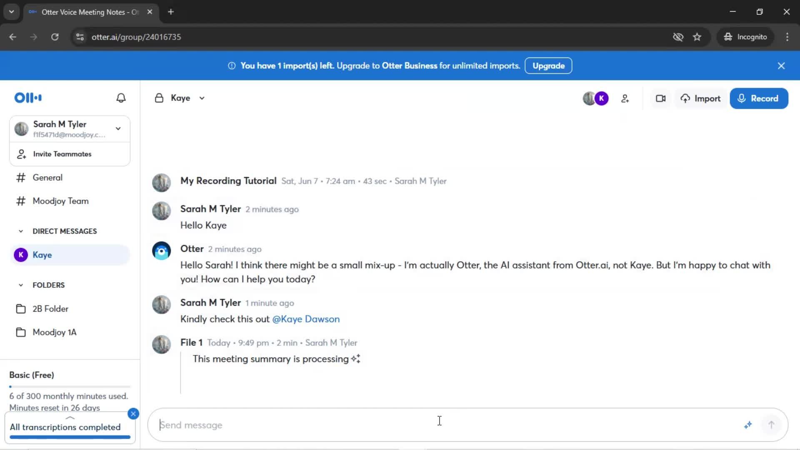Open tab search dropdown arrow
The width and height of the screenshot is (800, 450).
point(12,12)
